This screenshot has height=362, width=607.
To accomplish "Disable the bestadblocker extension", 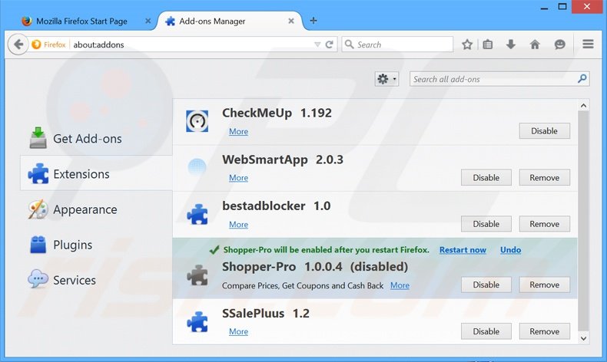I will coord(486,224).
